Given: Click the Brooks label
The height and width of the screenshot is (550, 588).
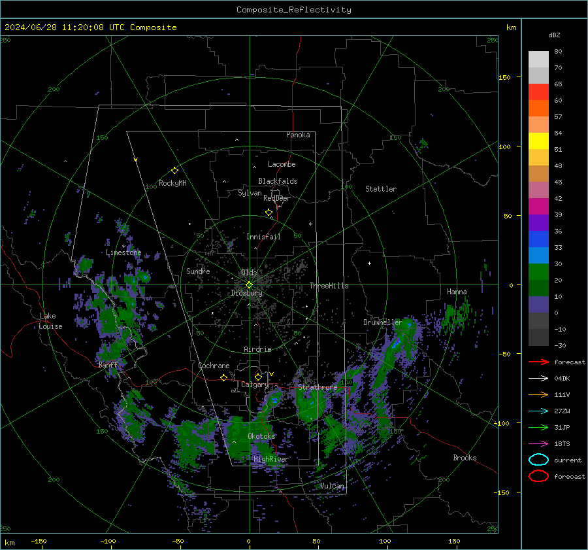Looking at the screenshot, I should click(x=465, y=458).
